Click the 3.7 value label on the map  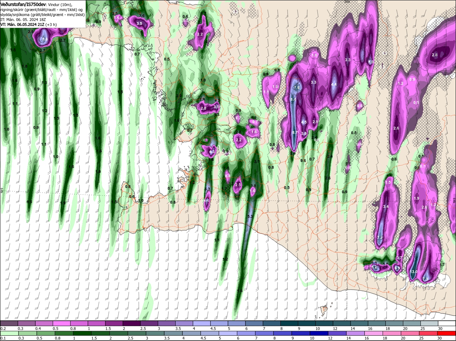point(399,258)
